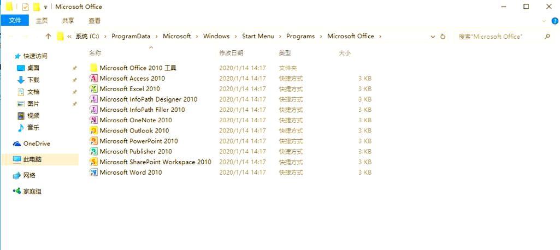The height and width of the screenshot is (250, 560).
Task: Open the address bar history dropdown
Action: [x=433, y=37]
